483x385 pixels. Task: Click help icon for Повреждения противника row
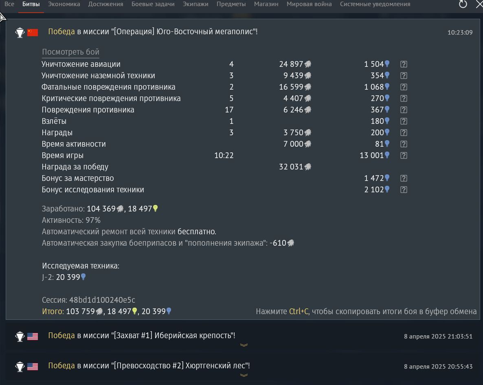pyautogui.click(x=404, y=110)
